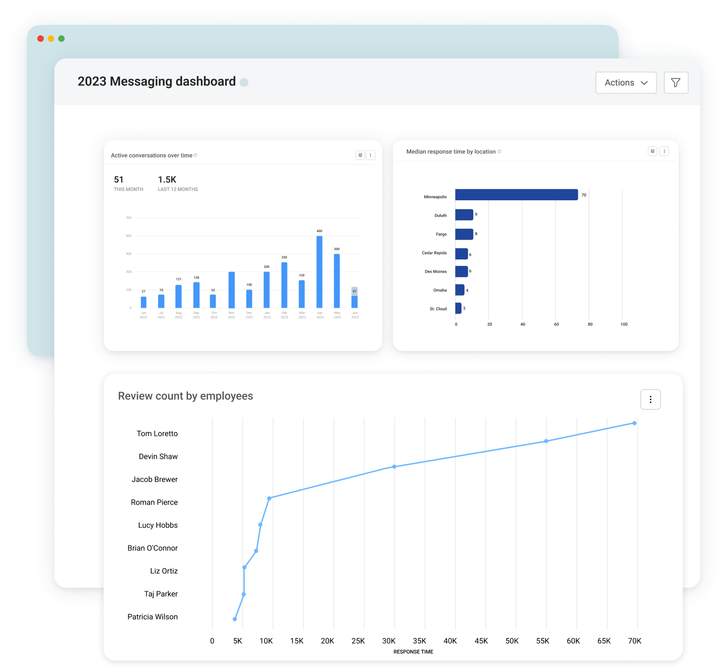The height and width of the screenshot is (669, 724).
Task: Click the settings sliders icon on Median response time card
Action: click(x=652, y=151)
